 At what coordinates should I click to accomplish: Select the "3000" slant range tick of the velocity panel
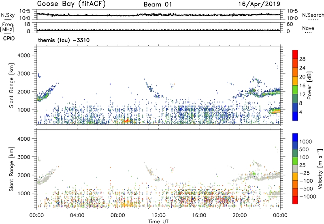point(24,157)
